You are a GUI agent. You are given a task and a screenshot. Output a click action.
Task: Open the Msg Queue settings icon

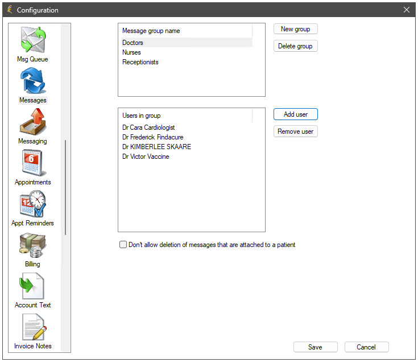tap(32, 40)
